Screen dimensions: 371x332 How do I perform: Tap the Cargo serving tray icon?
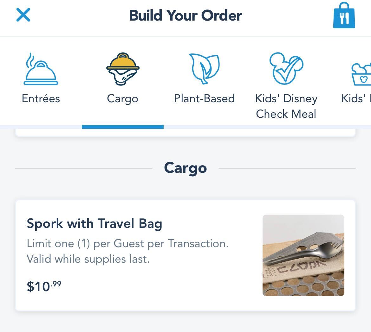coord(123,69)
